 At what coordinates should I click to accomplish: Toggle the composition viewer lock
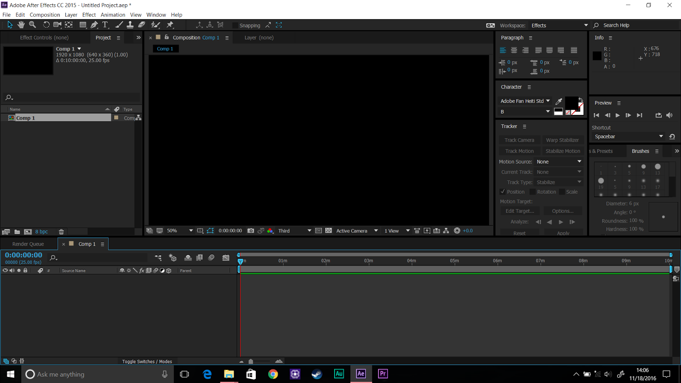point(167,37)
